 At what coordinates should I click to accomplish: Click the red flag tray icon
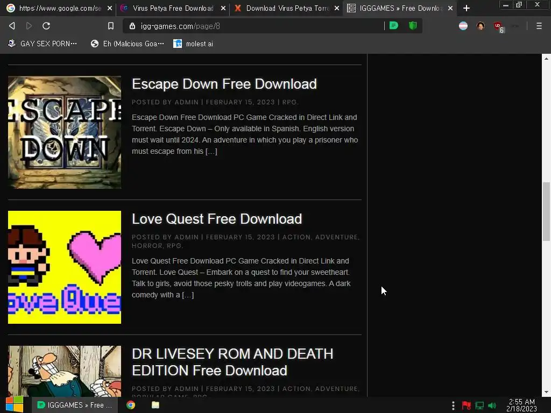(467, 405)
